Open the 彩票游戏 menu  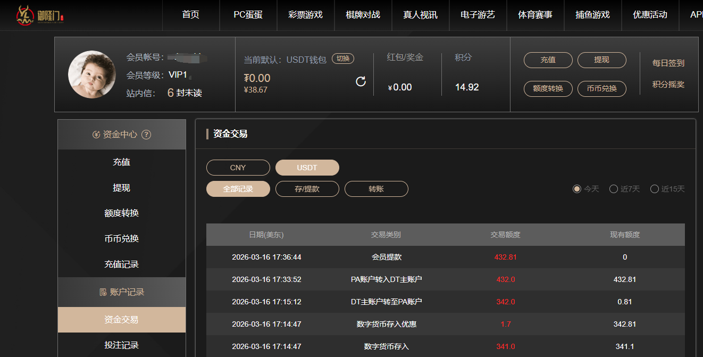coord(305,15)
